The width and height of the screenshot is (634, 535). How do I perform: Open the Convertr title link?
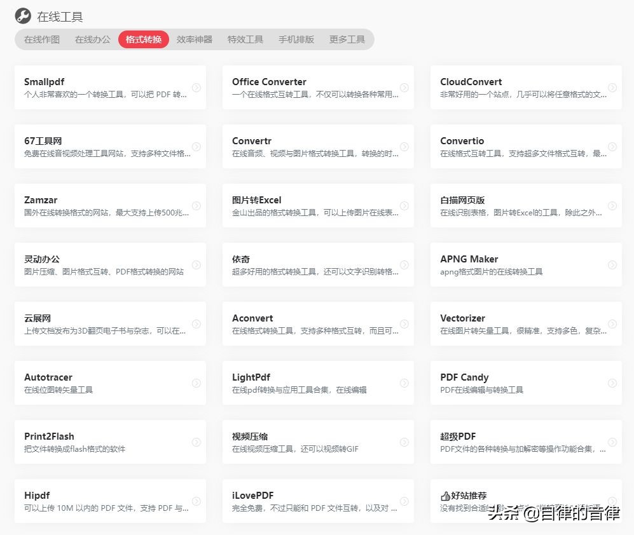[251, 141]
